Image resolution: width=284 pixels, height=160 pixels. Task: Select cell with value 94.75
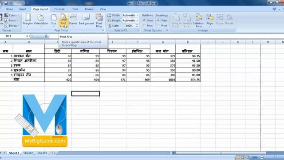point(188,56)
